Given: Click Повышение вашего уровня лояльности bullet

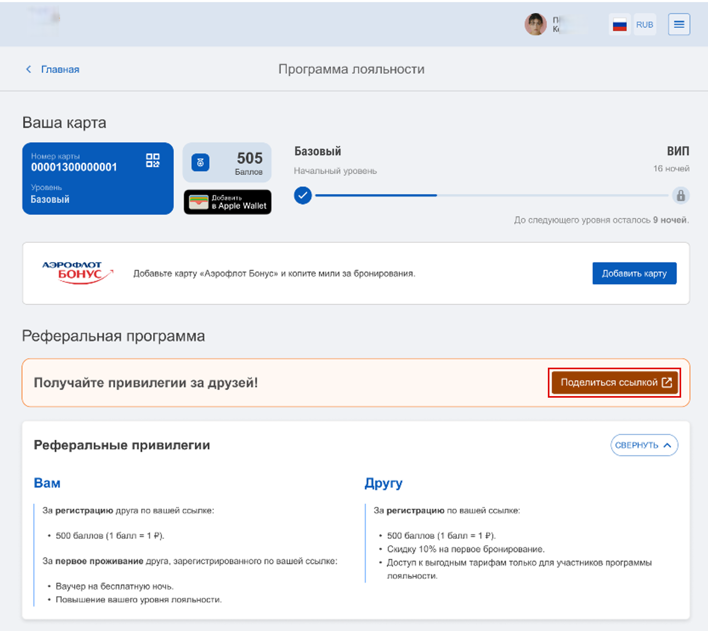Looking at the screenshot, I should (x=139, y=599).
